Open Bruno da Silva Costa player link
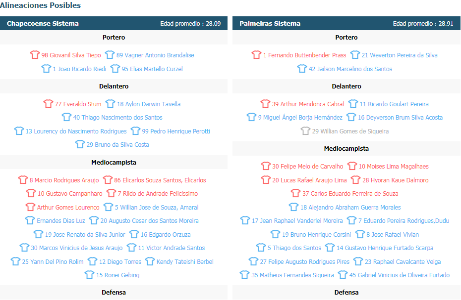 click(117, 145)
